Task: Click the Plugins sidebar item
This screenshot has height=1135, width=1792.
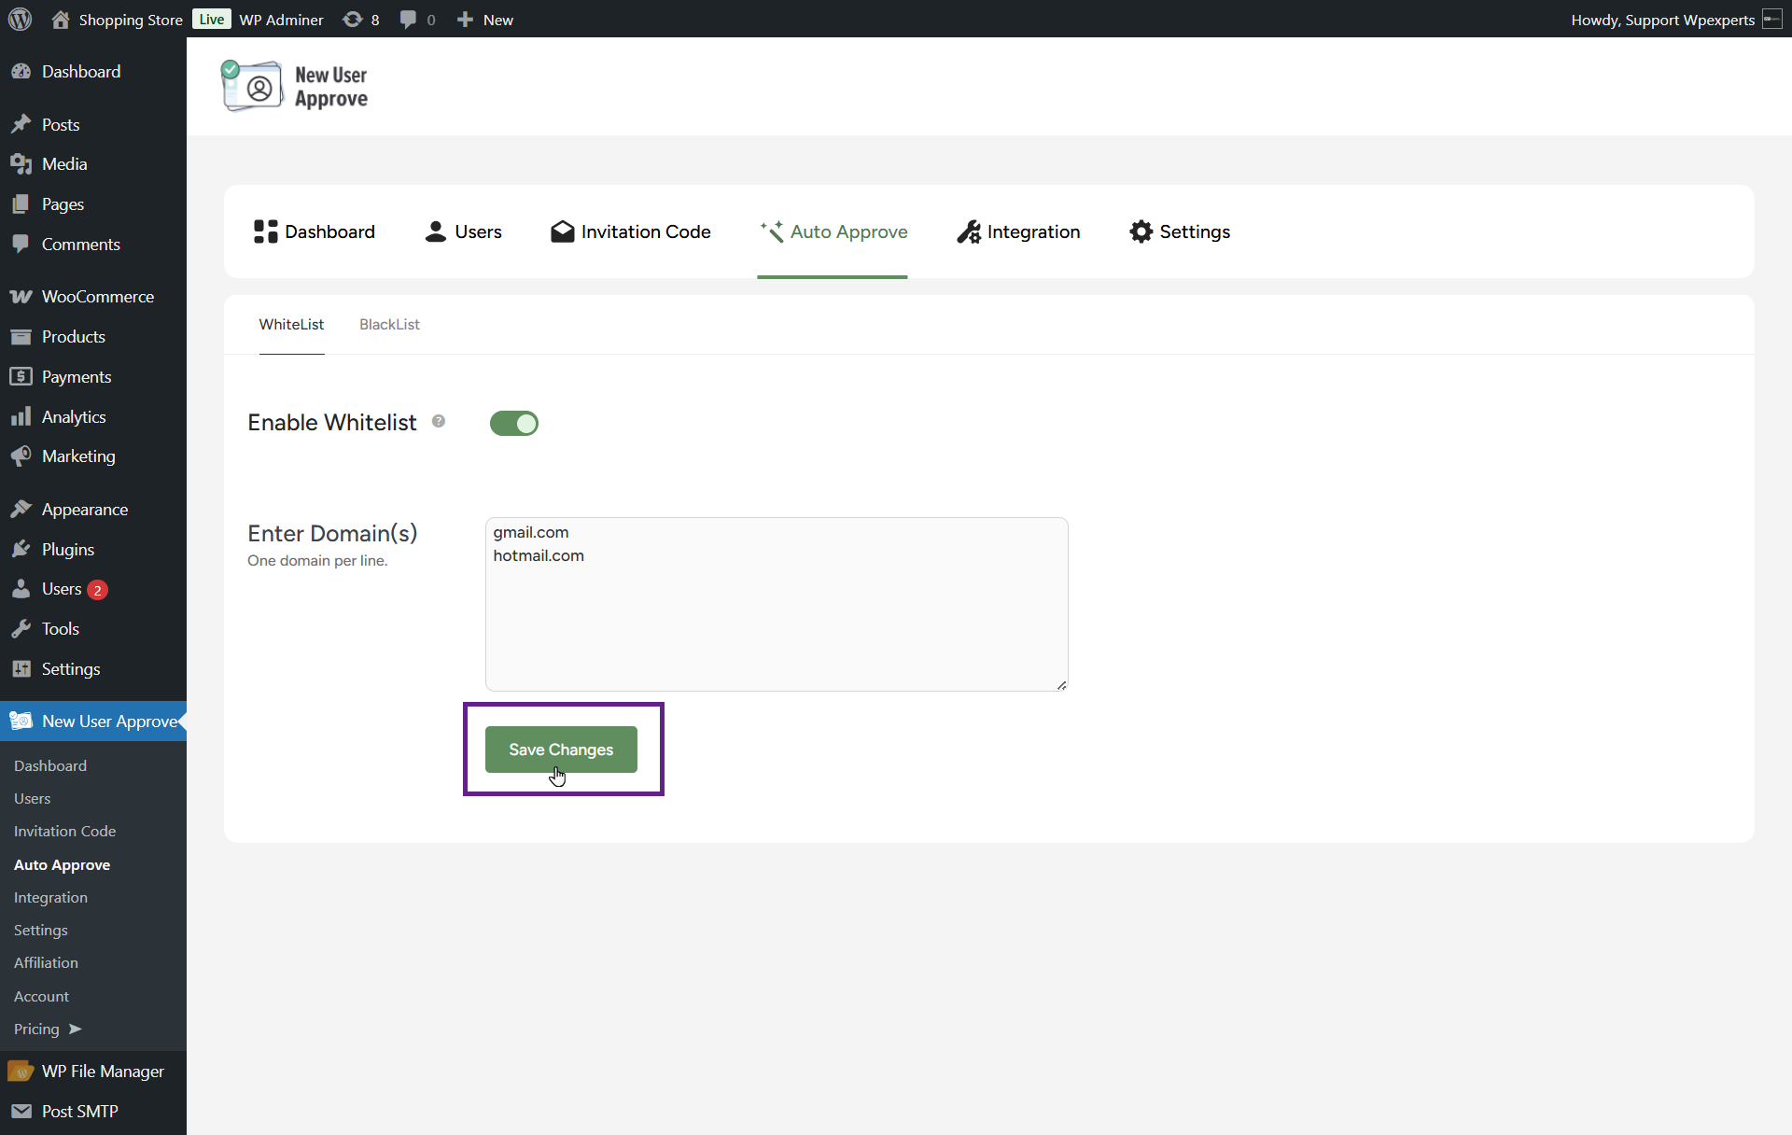Action: click(x=67, y=550)
